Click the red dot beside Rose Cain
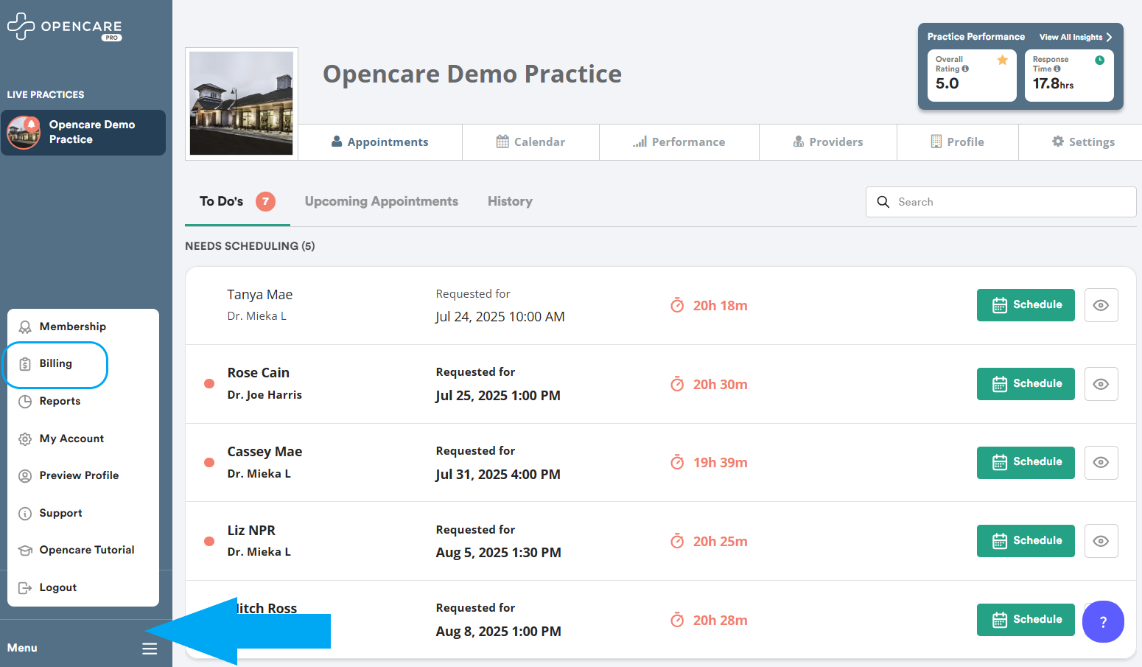 pyautogui.click(x=209, y=384)
